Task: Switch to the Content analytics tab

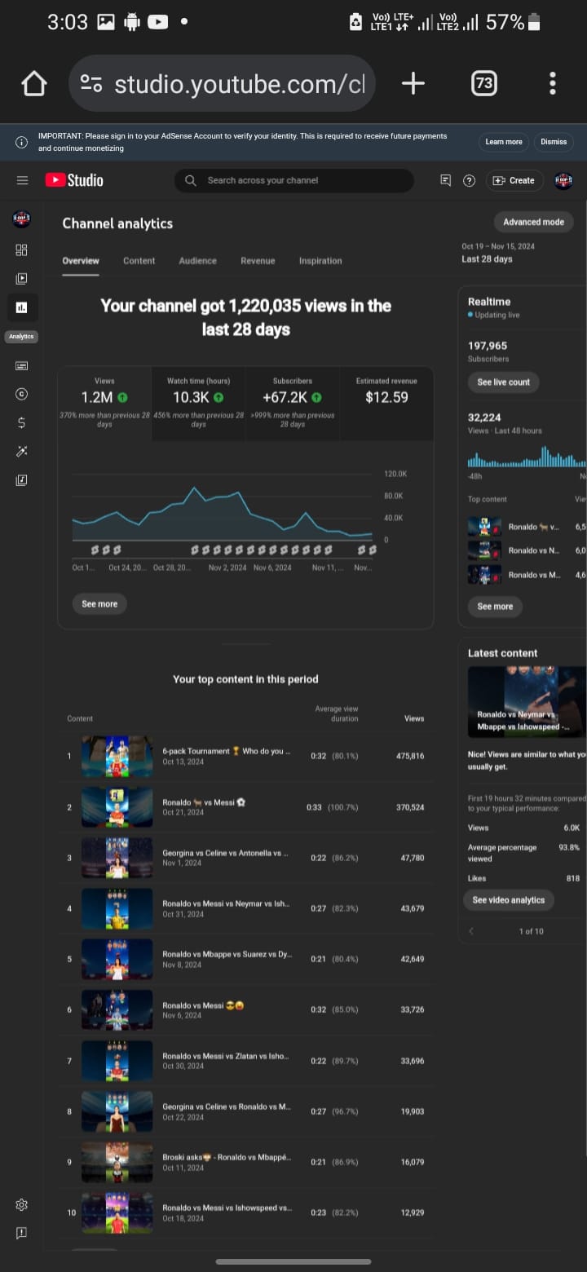Action: pyautogui.click(x=139, y=261)
